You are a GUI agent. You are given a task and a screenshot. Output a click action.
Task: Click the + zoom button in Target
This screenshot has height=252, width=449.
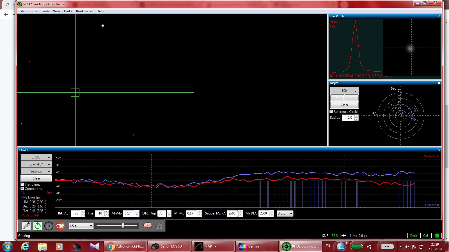coord(337,98)
